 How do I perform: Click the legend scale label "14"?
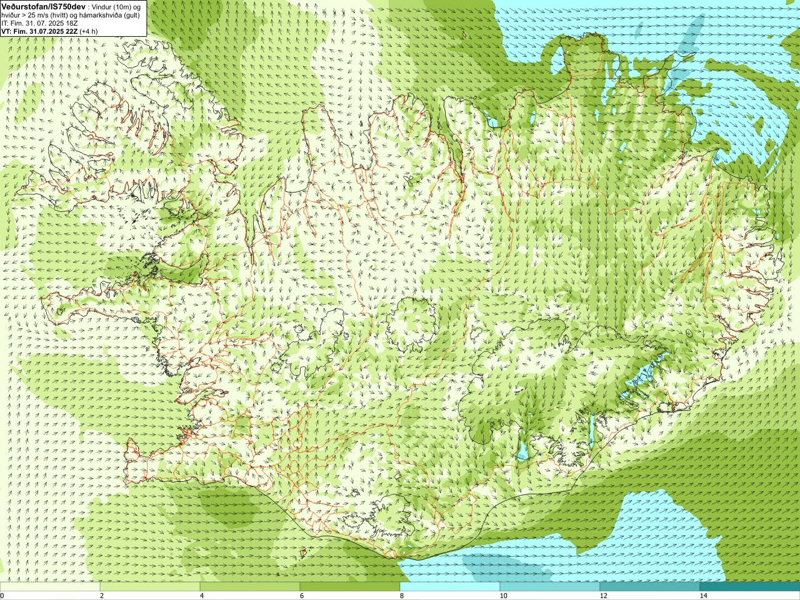703,596
